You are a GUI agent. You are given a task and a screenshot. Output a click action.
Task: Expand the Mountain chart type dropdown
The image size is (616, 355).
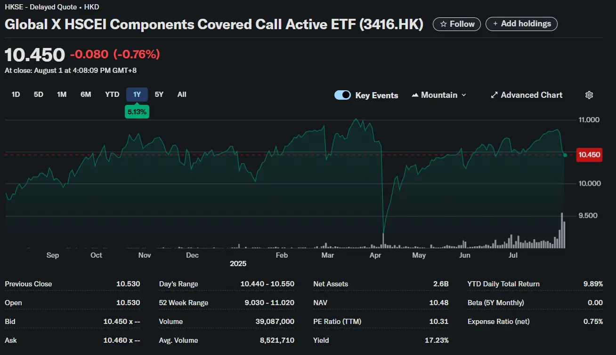tap(439, 95)
